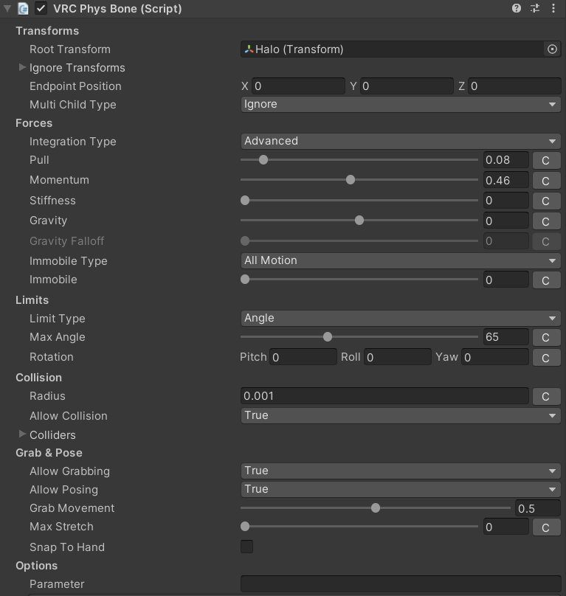Click the Rotation Roll field
566x596 pixels.
point(398,357)
